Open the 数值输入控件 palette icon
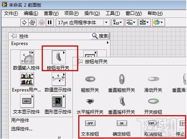The width and height of the screenshot is (187, 139). [27, 57]
